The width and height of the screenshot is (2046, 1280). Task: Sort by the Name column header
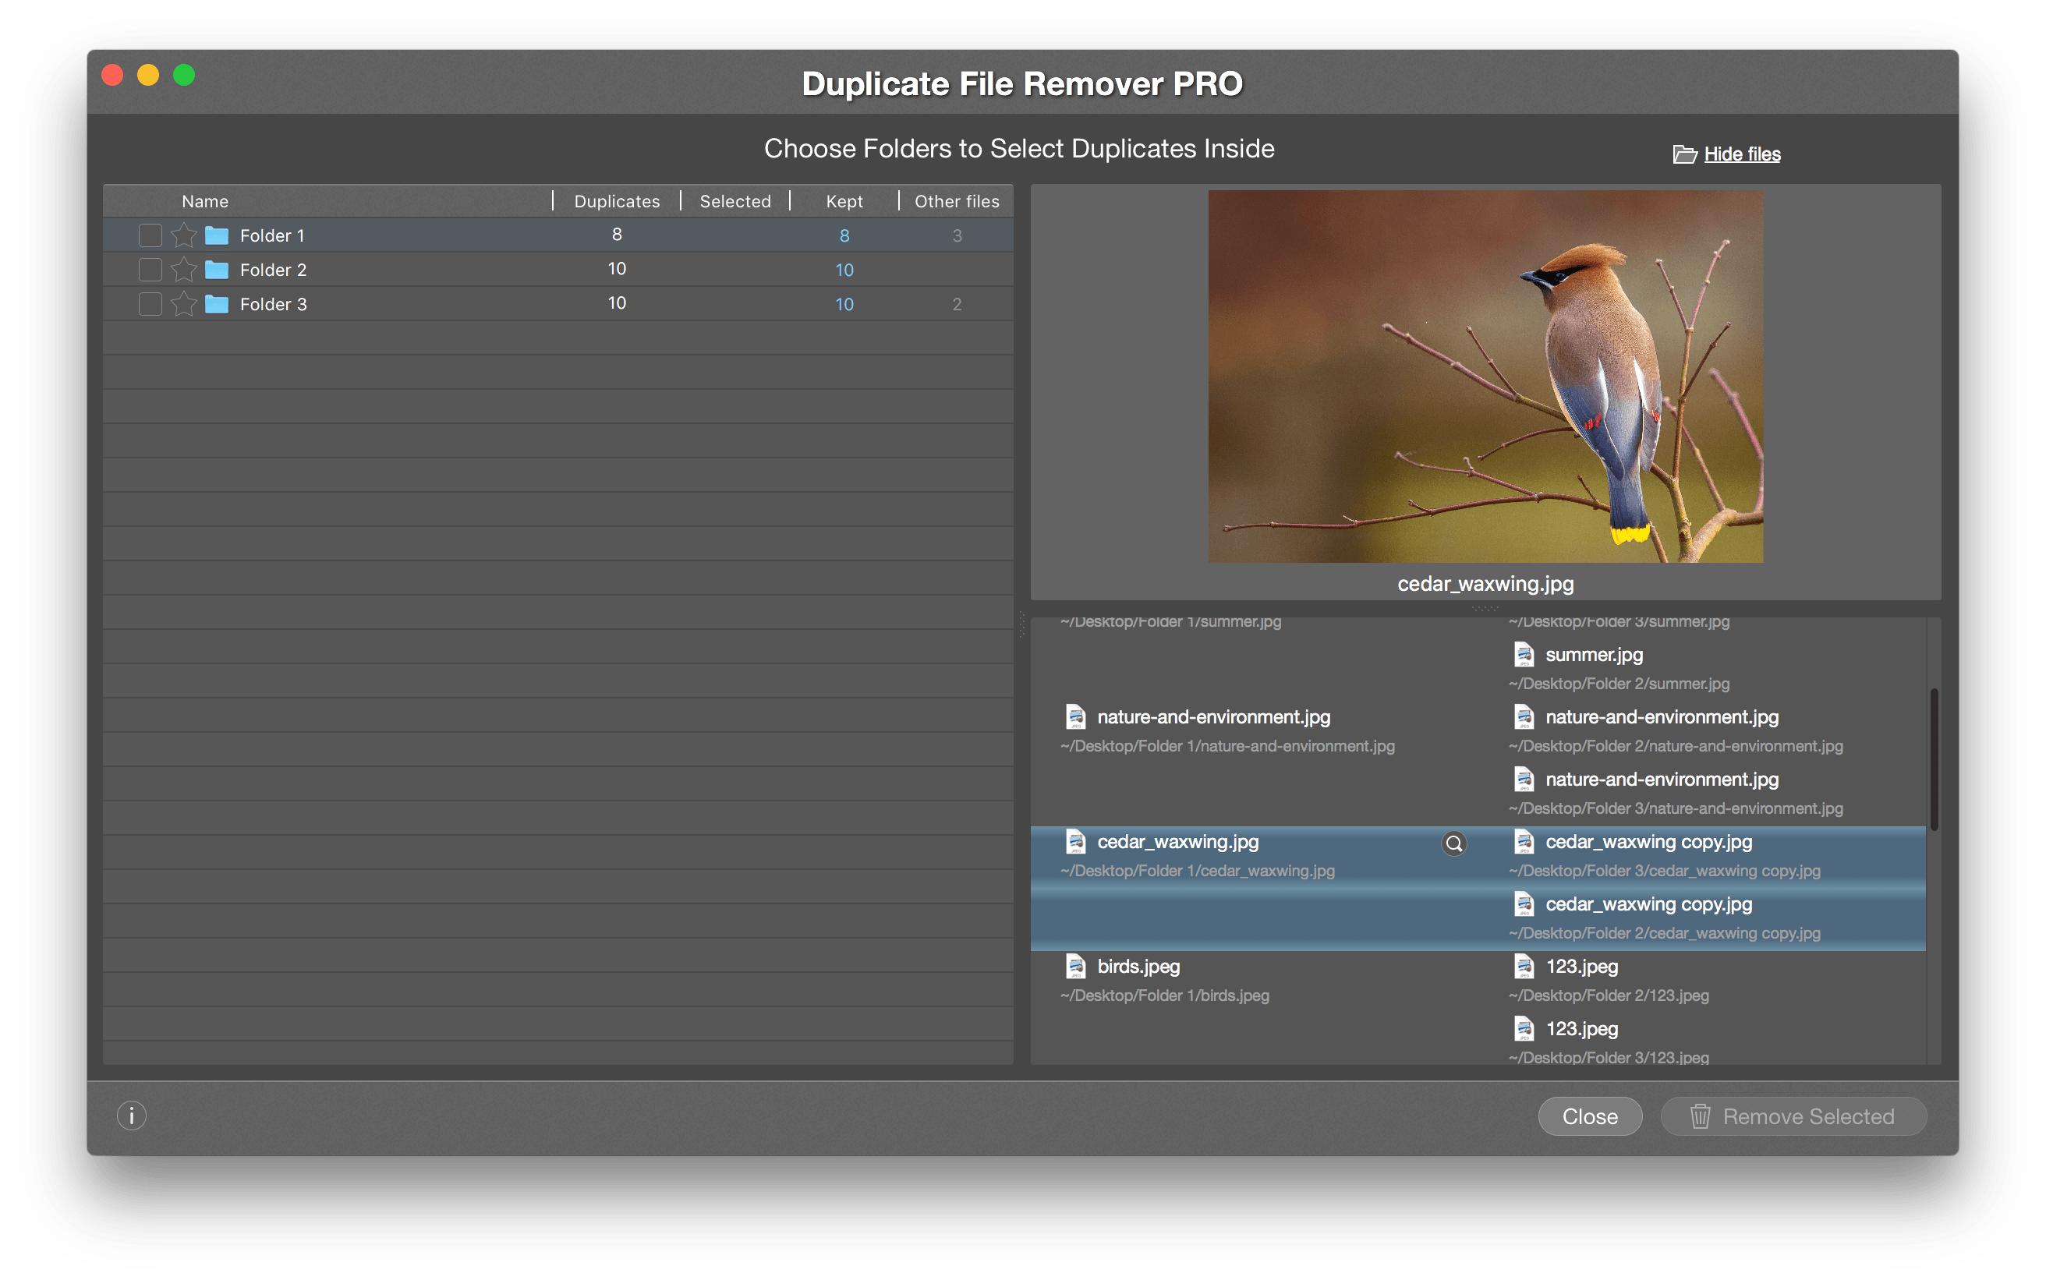[204, 200]
